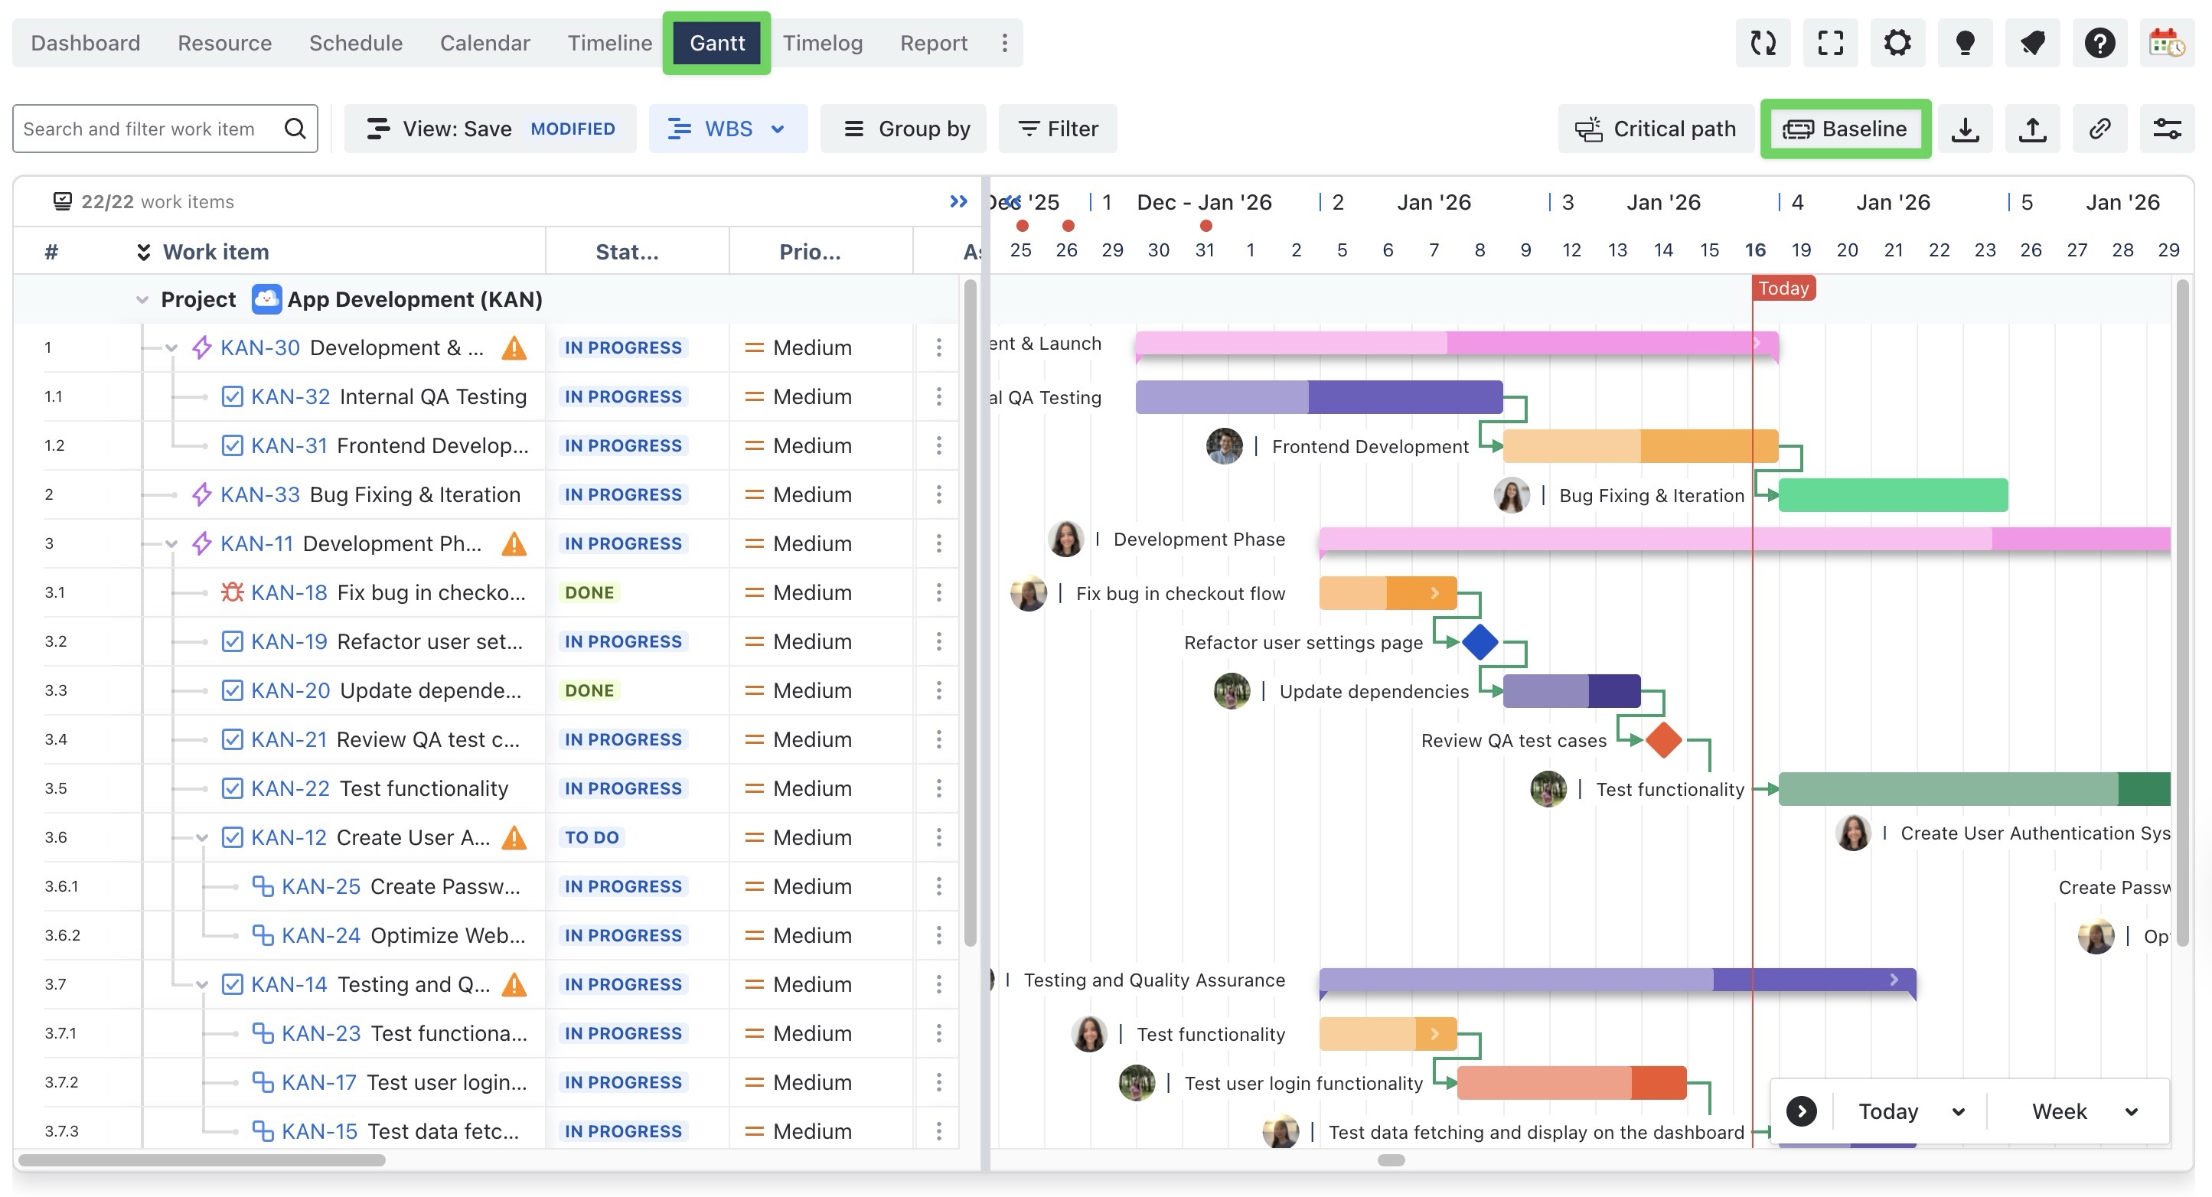Switch to the Timelog tab
The image size is (2212, 1197).
[822, 43]
